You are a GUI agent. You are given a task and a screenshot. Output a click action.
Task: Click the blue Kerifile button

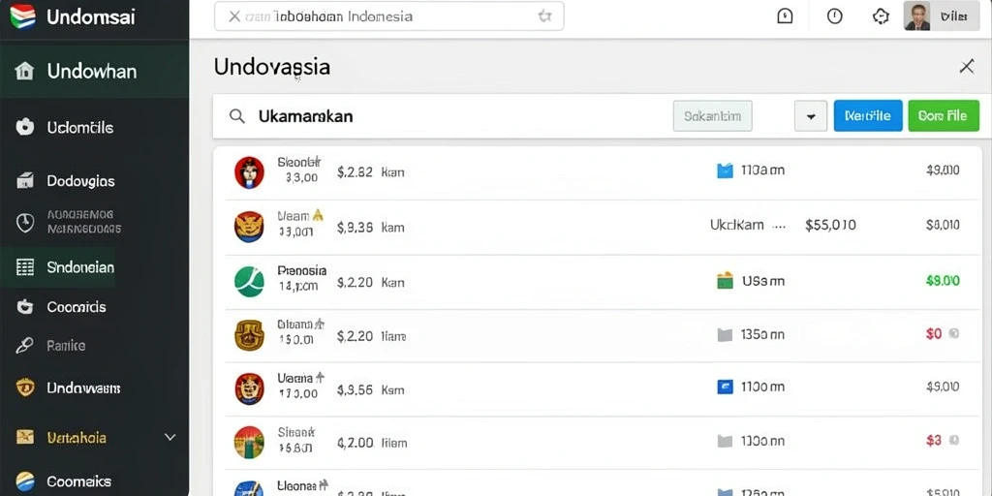tap(868, 116)
